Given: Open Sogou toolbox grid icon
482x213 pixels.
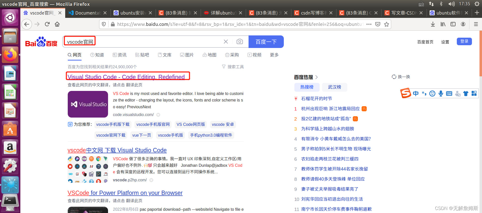Looking at the screenshot, I should click(474, 93).
